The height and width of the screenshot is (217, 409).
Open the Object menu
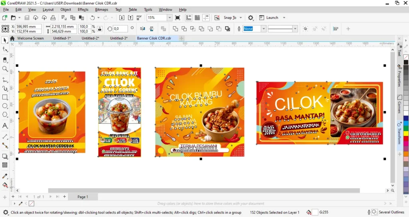pyautogui.click(x=66, y=10)
